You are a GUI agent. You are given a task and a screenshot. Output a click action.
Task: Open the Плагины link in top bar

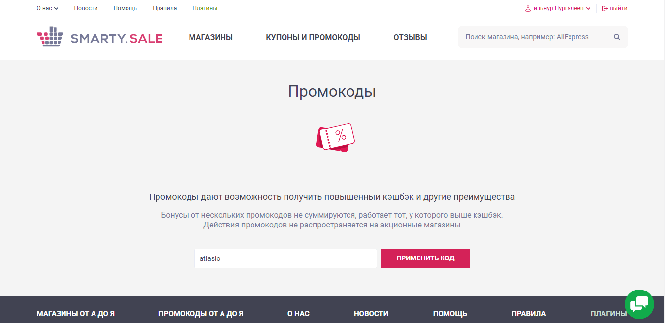(205, 8)
